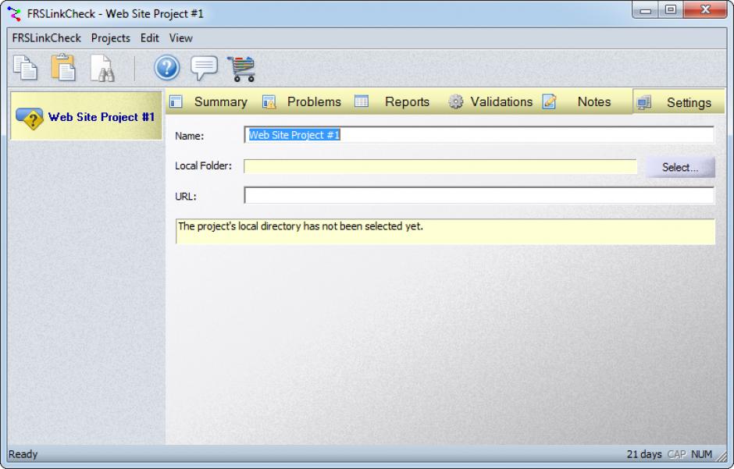734x469 pixels.
Task: Click the 21 days status bar entry
Action: (x=644, y=454)
